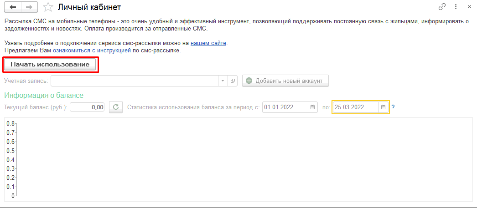
Task: Open the нашем сайте link
Action: coord(208,43)
